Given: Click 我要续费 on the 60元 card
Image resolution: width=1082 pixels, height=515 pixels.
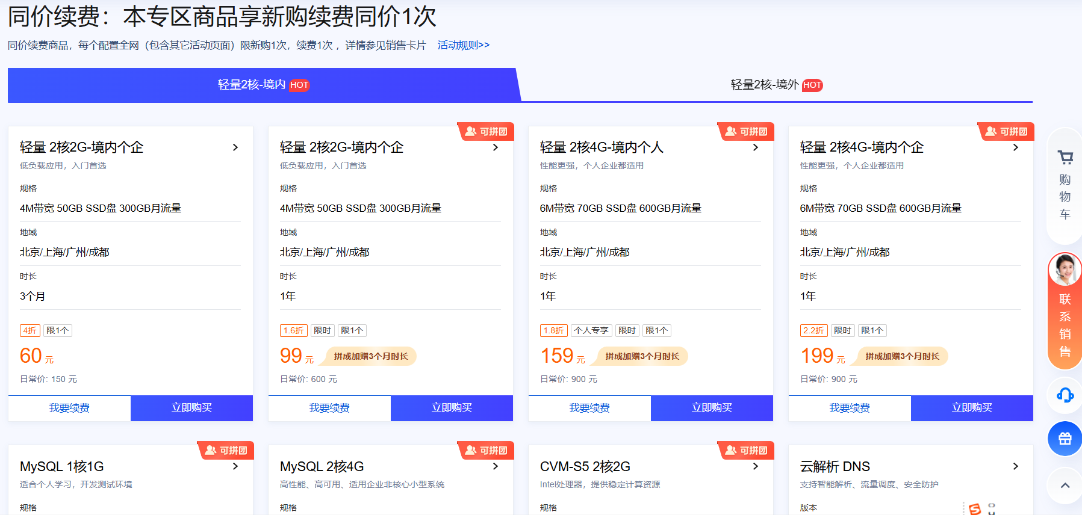Looking at the screenshot, I should pos(69,408).
